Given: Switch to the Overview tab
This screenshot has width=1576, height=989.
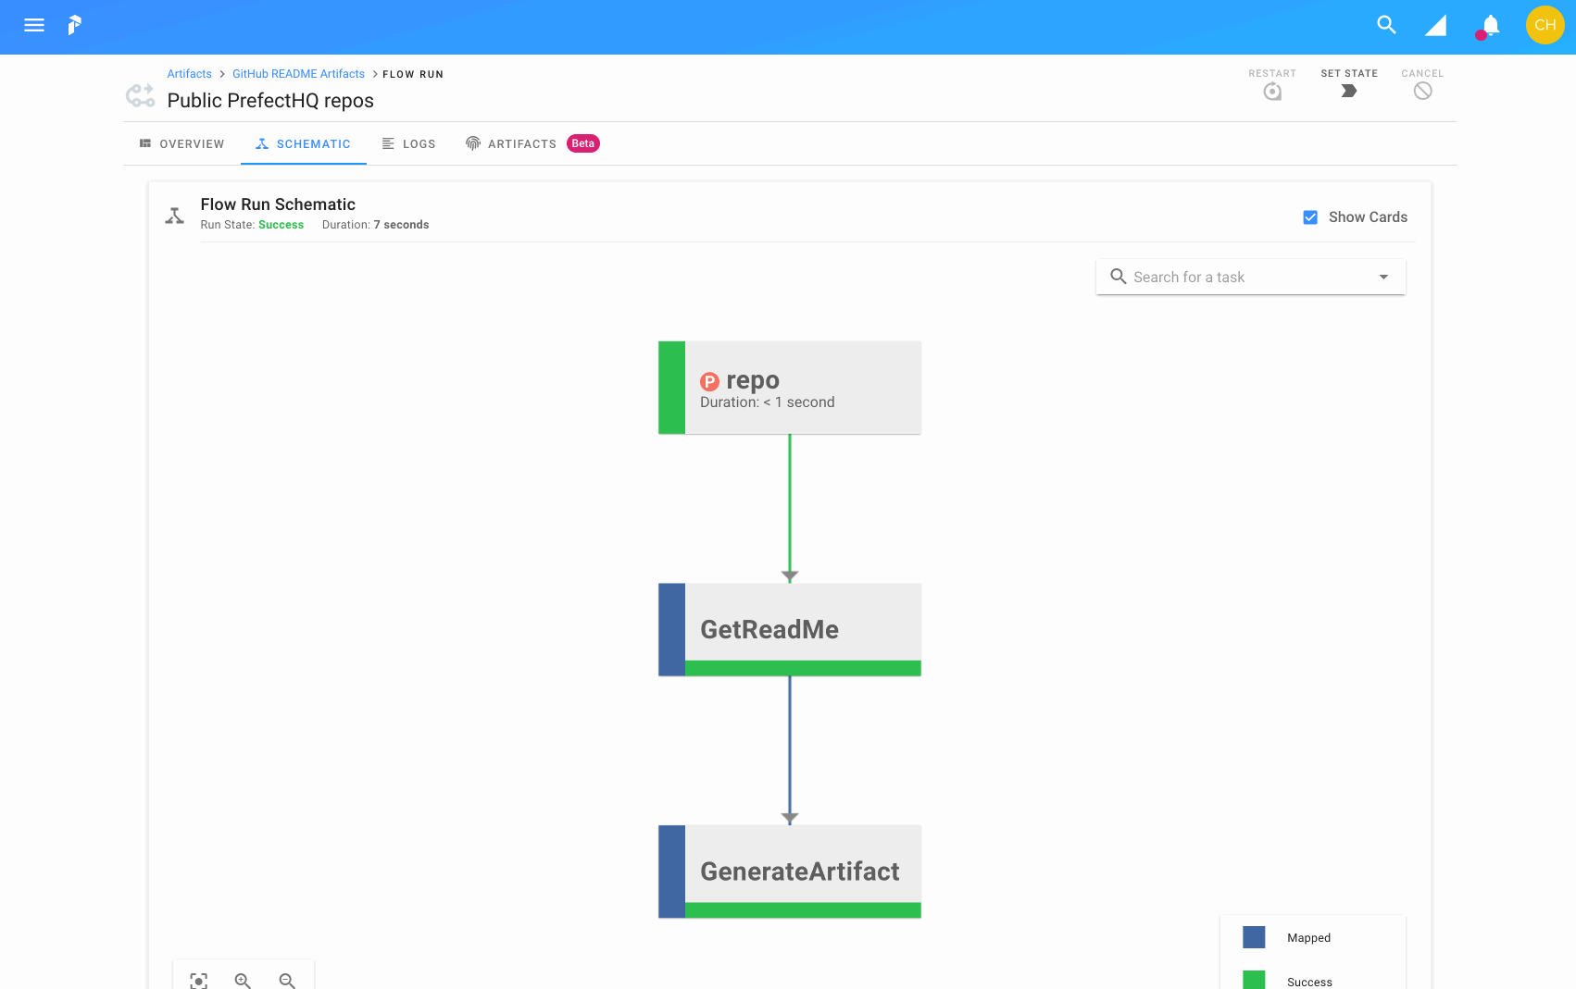Looking at the screenshot, I should pyautogui.click(x=181, y=143).
